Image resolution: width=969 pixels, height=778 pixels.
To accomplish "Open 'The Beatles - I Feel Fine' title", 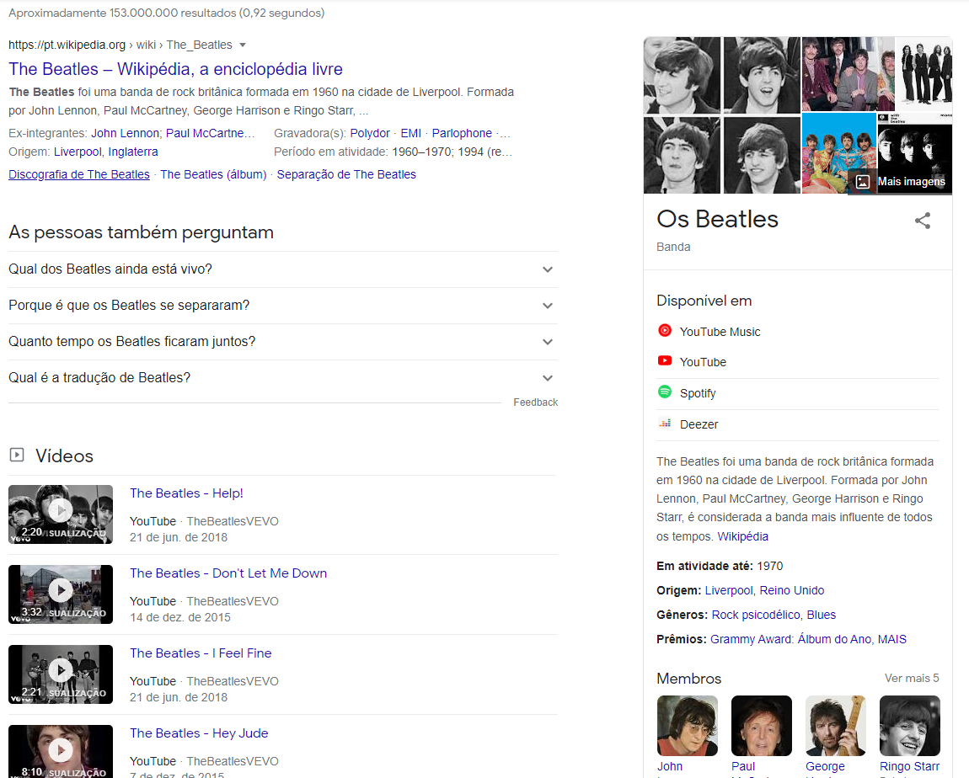I will click(201, 653).
